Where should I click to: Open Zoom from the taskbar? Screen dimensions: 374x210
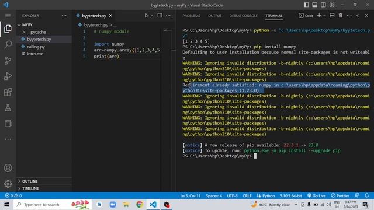click(113, 205)
